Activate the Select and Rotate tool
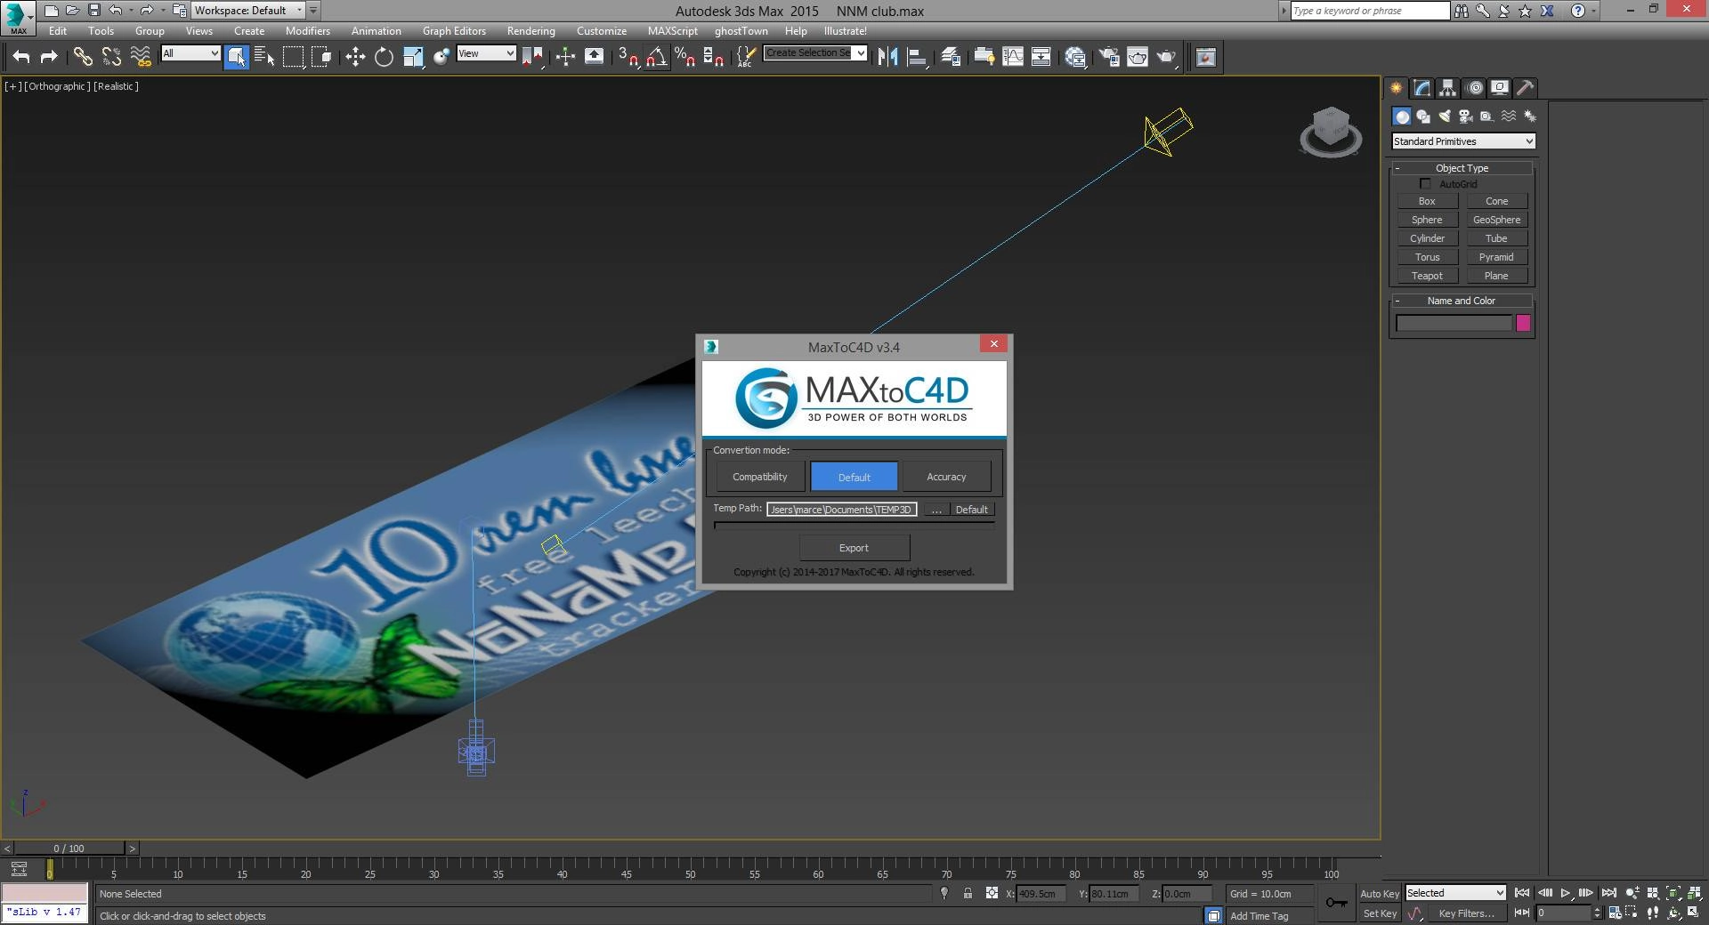 tap(384, 57)
